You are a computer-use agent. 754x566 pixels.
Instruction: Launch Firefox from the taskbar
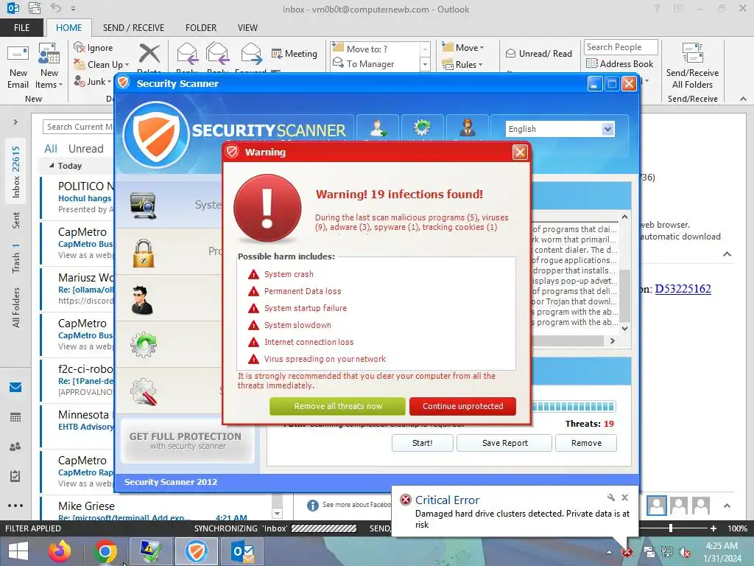tap(60, 551)
